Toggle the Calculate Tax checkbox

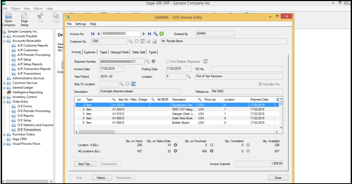pos(260,84)
